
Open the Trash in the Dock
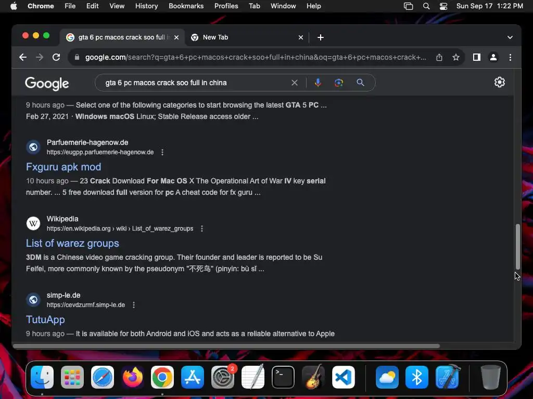click(490, 377)
